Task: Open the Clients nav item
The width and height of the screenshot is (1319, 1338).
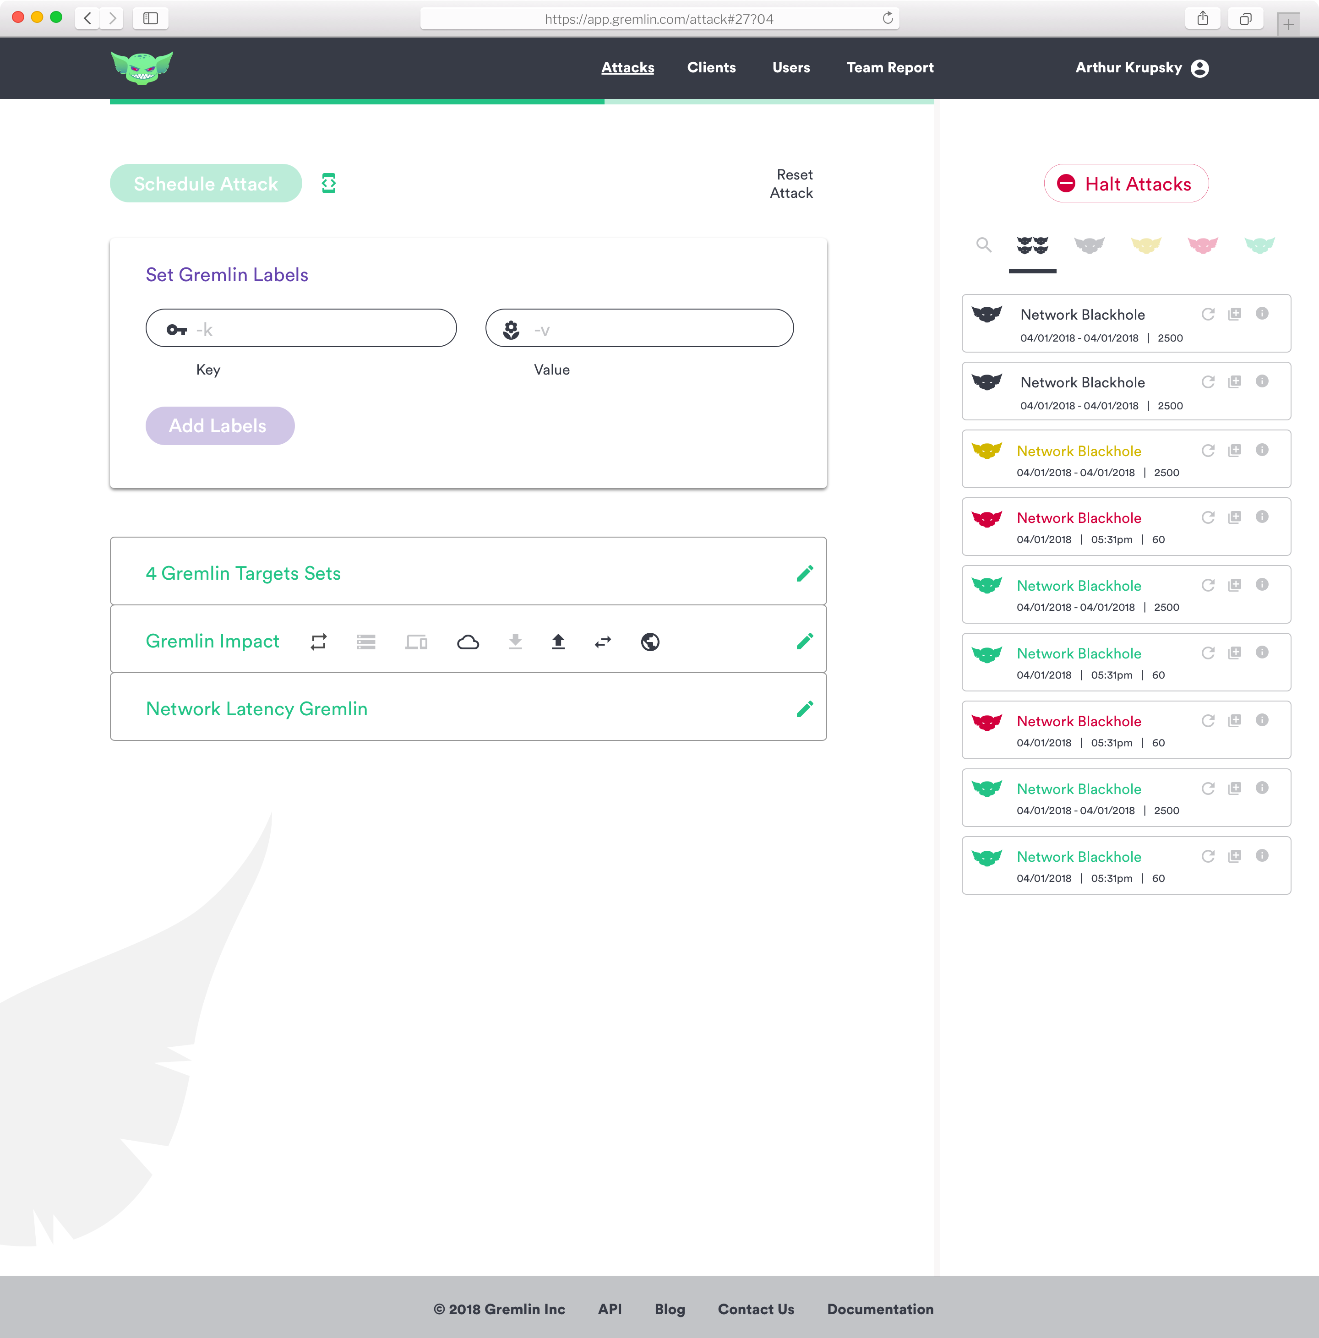Action: pos(711,68)
